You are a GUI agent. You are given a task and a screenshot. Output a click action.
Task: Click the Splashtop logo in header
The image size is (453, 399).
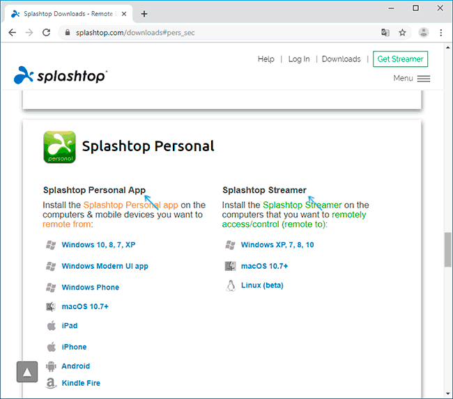coord(61,75)
